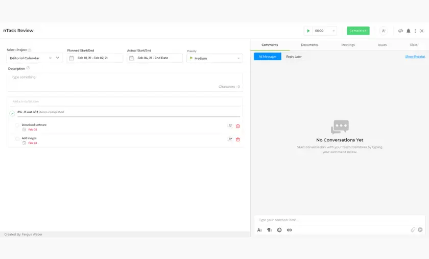Viewport: 429px width, 259px height.
Task: Switch to the Issues tab
Action: pos(382,45)
